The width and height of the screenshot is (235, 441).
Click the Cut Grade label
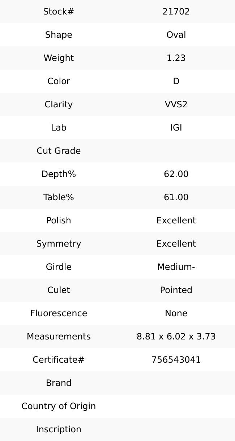pyautogui.click(x=59, y=151)
